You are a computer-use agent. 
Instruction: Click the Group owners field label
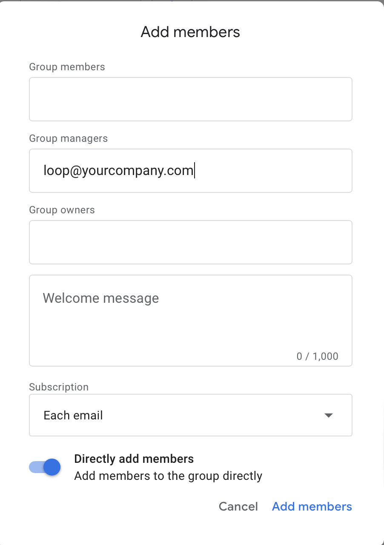tap(62, 210)
